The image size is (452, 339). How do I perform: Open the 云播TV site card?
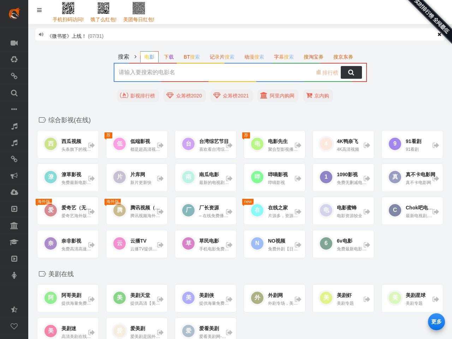pyautogui.click(x=137, y=244)
